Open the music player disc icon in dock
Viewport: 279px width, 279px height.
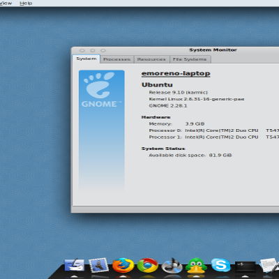point(172,265)
